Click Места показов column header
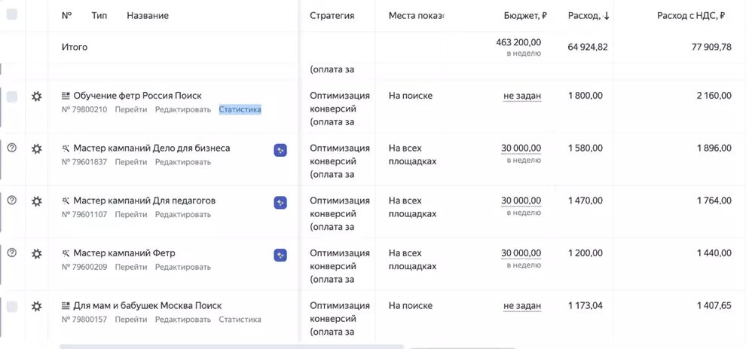Image resolution: width=746 pixels, height=349 pixels. [416, 16]
